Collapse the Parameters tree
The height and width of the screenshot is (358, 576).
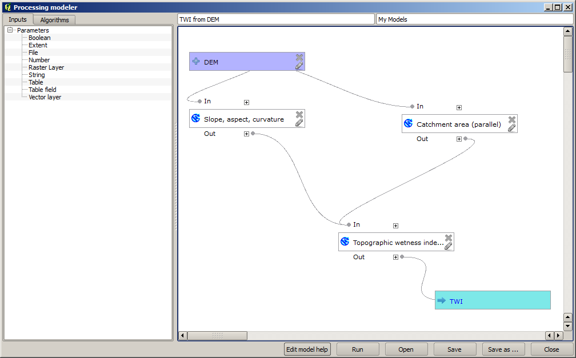coord(10,30)
